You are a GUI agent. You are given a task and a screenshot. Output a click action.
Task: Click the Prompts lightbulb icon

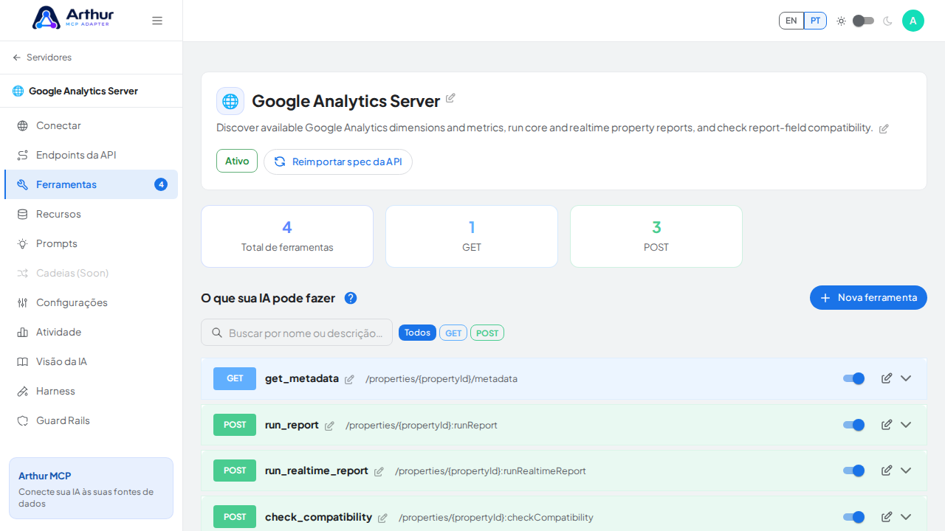coord(23,243)
